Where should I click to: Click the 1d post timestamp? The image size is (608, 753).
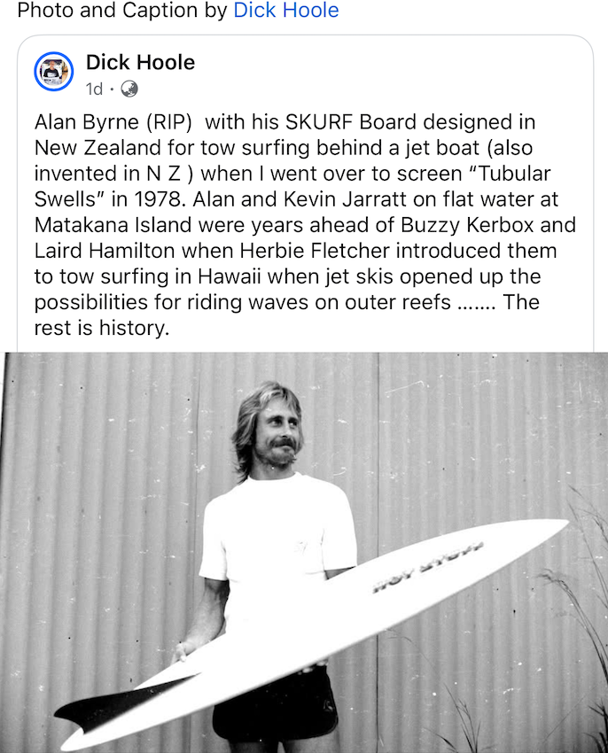(x=94, y=89)
